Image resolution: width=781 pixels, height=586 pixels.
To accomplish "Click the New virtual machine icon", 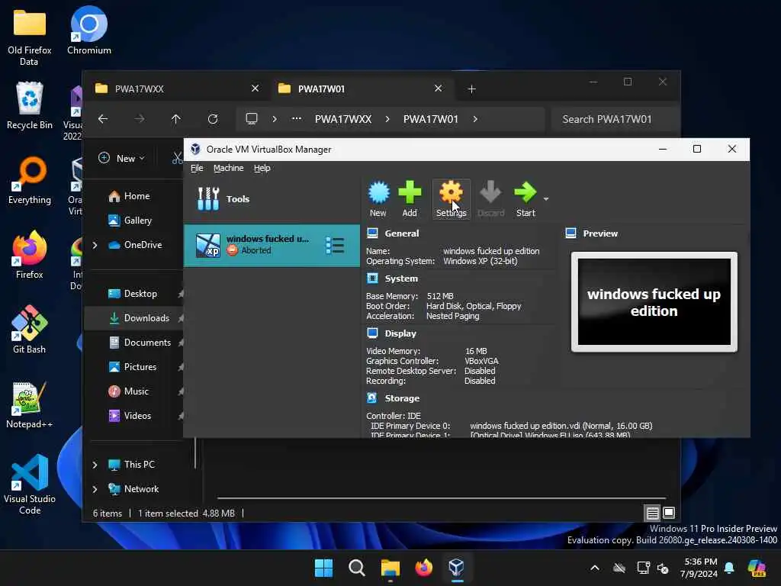I will pos(378,199).
